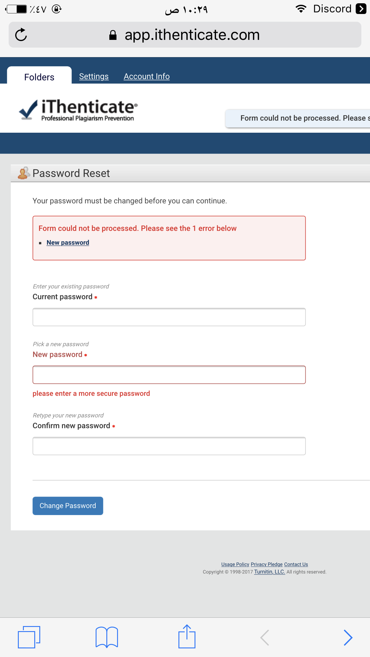This screenshot has width=370, height=657.
Task: Tap the lock icon in address bar
Action: [x=113, y=35]
